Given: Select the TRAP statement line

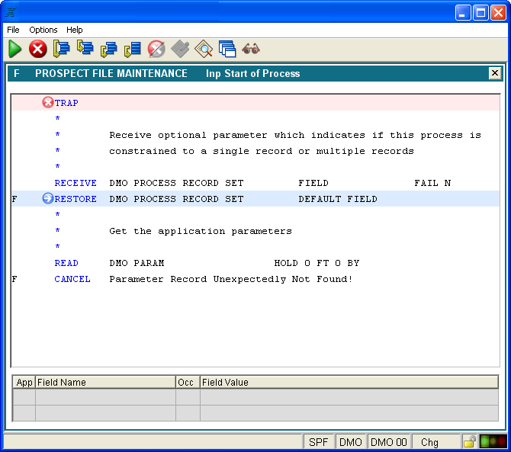Looking at the screenshot, I should (256, 103).
